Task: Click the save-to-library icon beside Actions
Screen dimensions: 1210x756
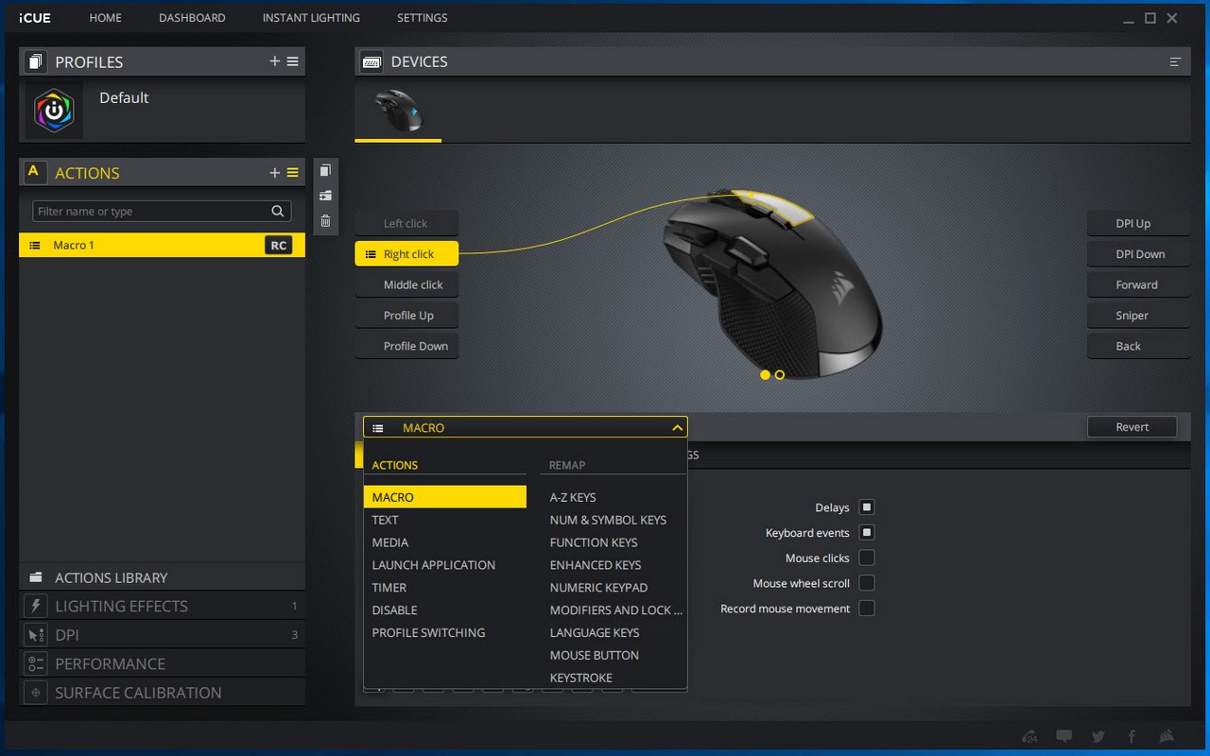Action: tap(325, 196)
